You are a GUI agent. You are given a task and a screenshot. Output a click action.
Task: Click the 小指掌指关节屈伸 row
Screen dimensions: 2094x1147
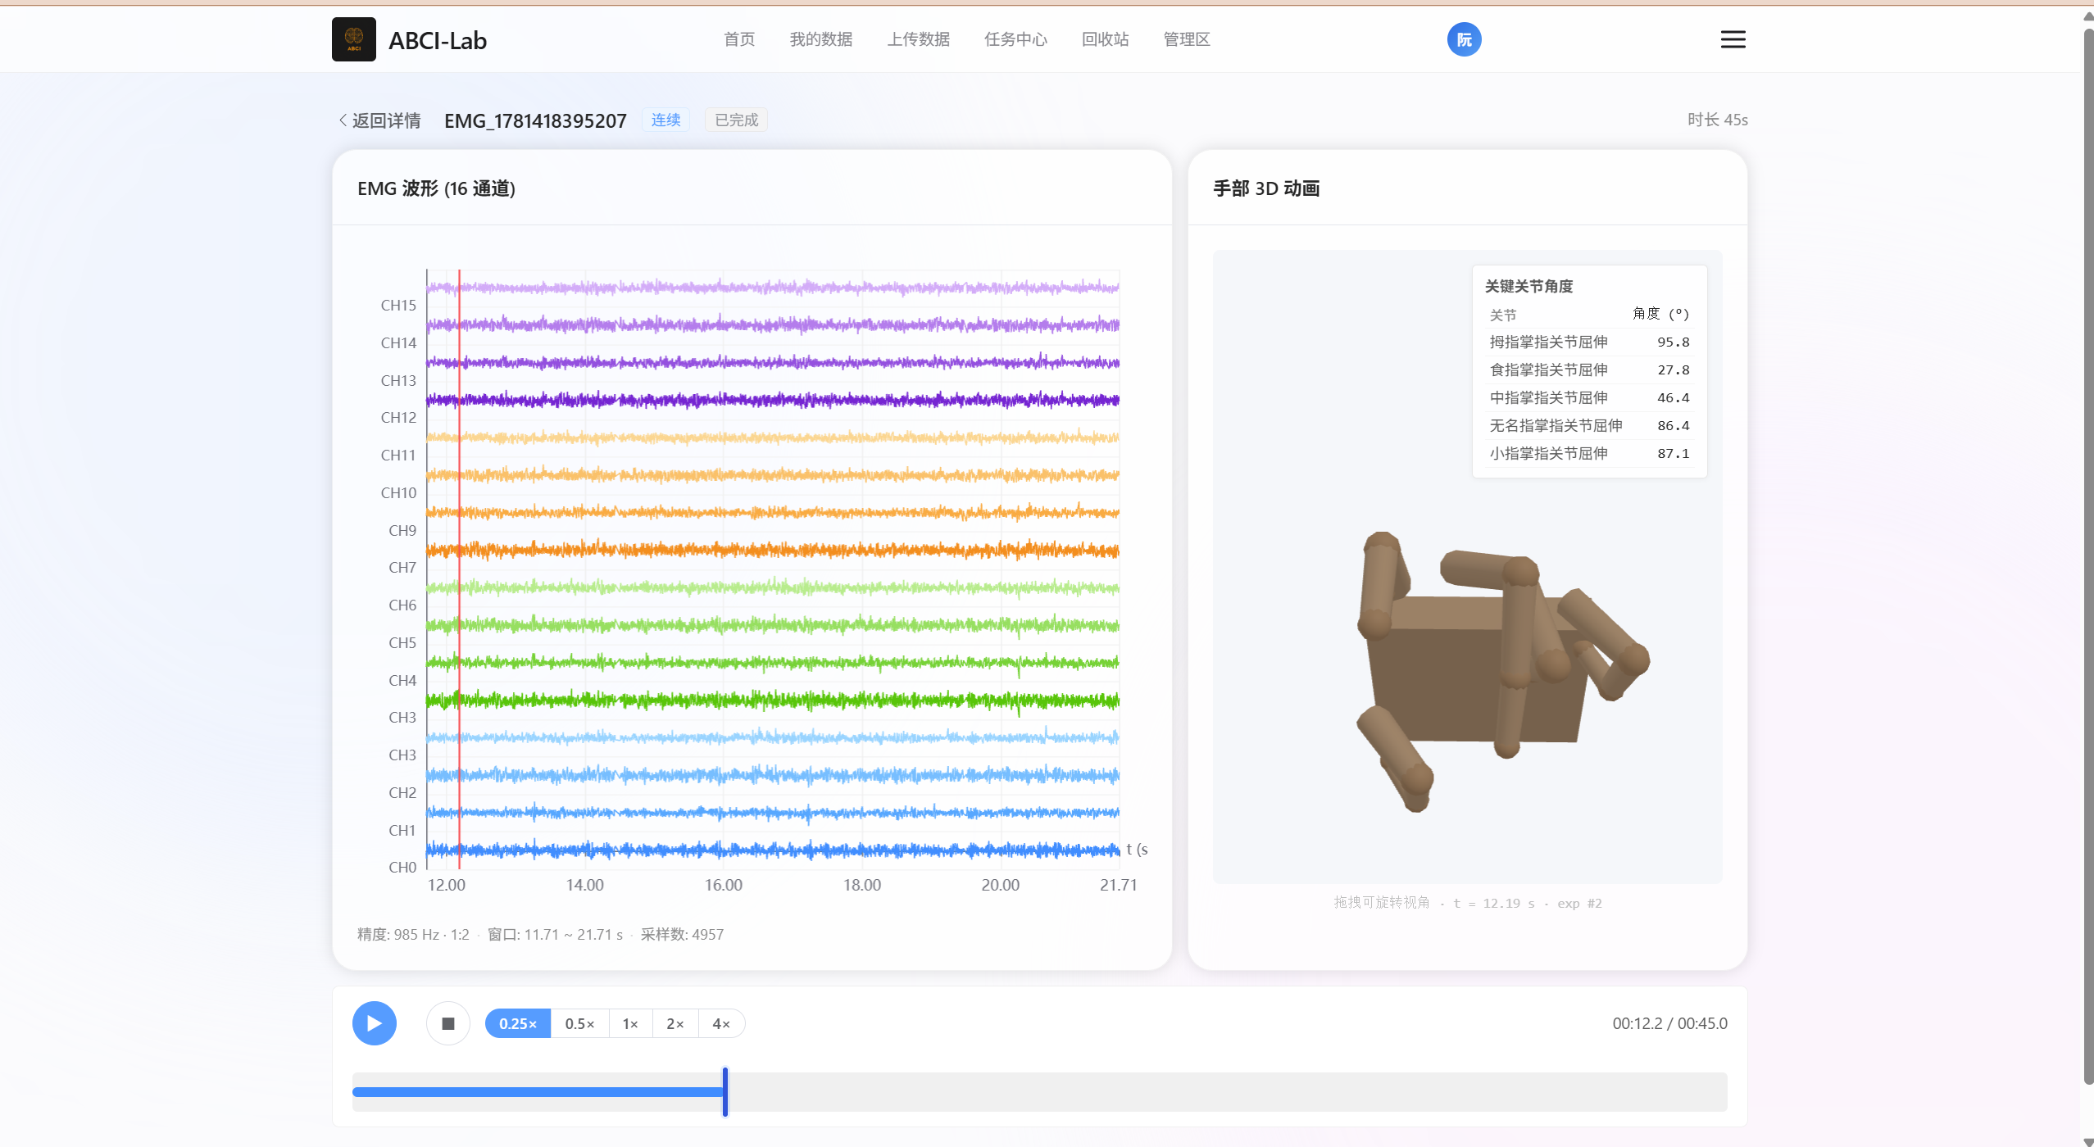point(1589,454)
